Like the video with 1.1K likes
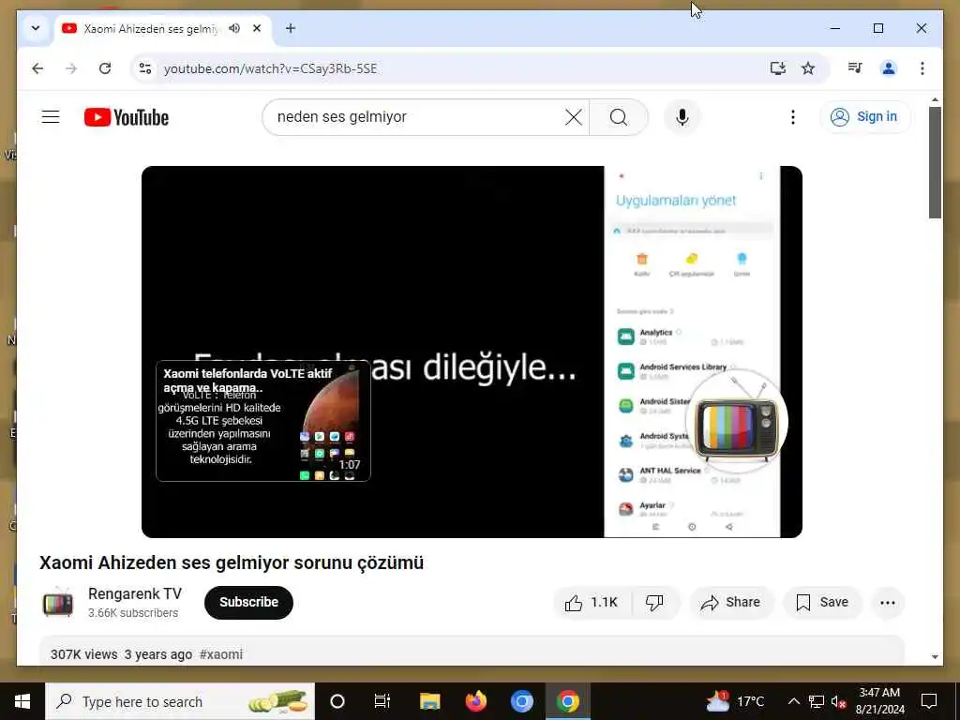This screenshot has width=960, height=720. pos(592,603)
